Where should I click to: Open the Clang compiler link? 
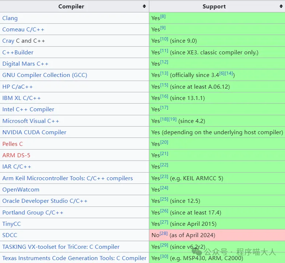pos(10,18)
